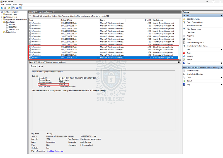The width and height of the screenshot is (223, 158).
Task: Click the Find binoculars icon
Action: pos(184,39)
